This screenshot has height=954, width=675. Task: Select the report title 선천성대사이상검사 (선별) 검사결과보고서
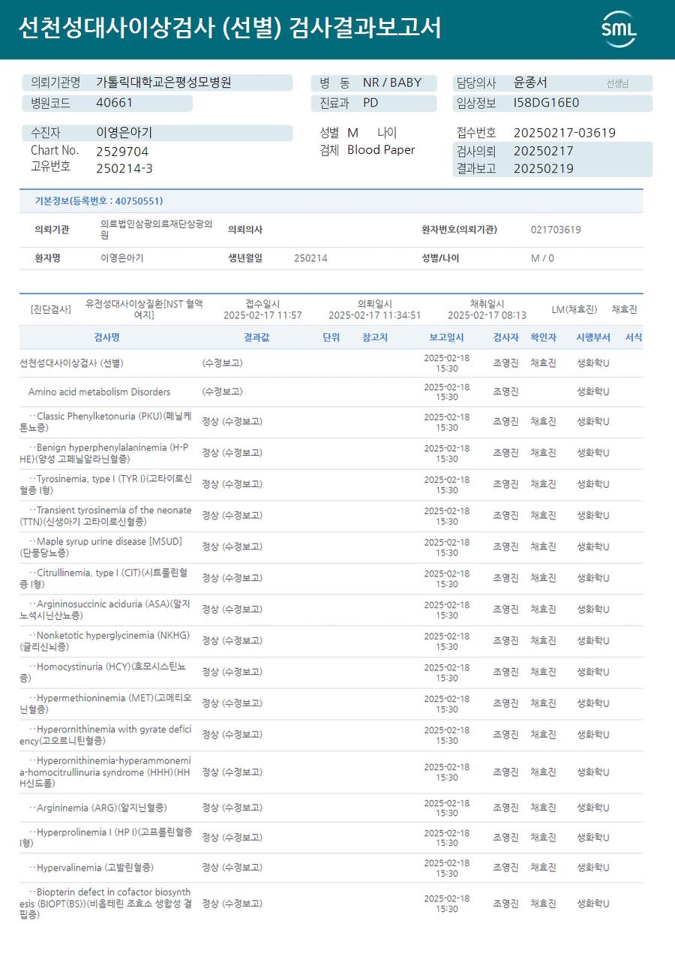coord(229,29)
